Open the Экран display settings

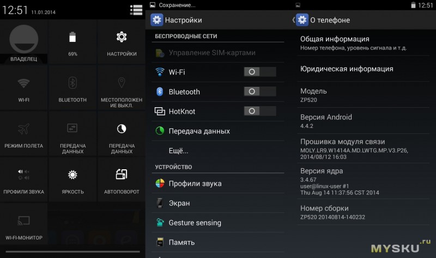pos(217,203)
